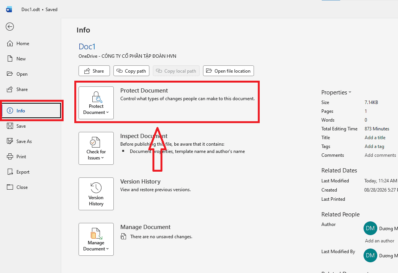
Task: Open the Protect Document dropdown
Action: (x=96, y=103)
